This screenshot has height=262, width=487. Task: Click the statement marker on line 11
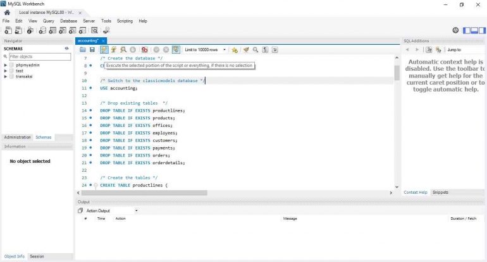click(x=90, y=88)
